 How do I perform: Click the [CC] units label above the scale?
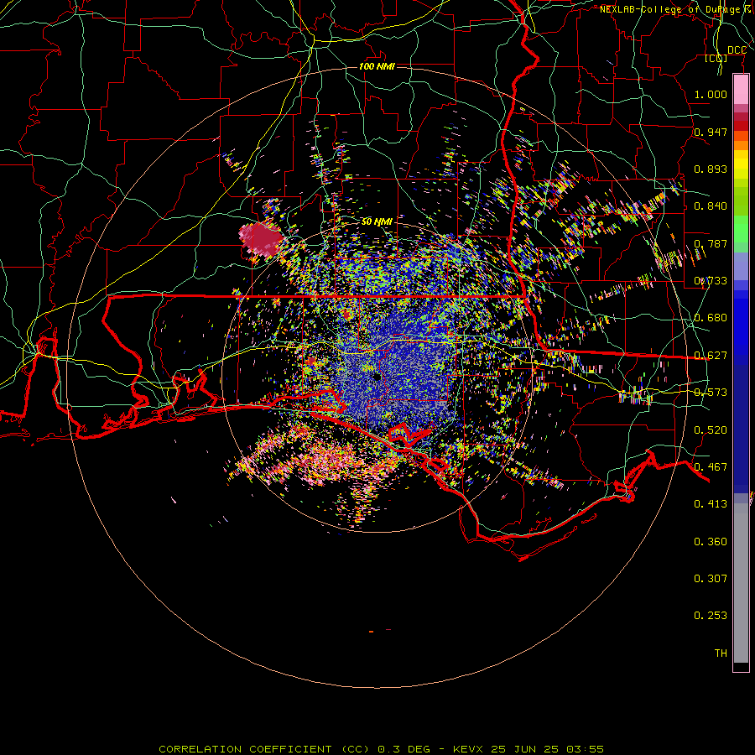716,59
